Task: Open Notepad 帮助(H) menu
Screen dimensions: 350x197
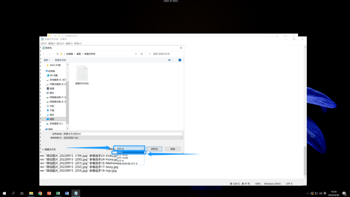Action: pyautogui.click(x=78, y=43)
